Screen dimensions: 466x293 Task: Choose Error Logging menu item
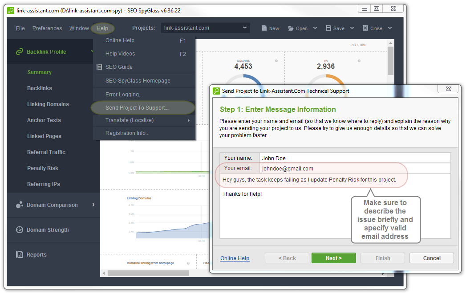click(x=145, y=94)
